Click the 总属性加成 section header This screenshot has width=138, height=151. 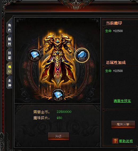pyautogui.click(x=116, y=63)
